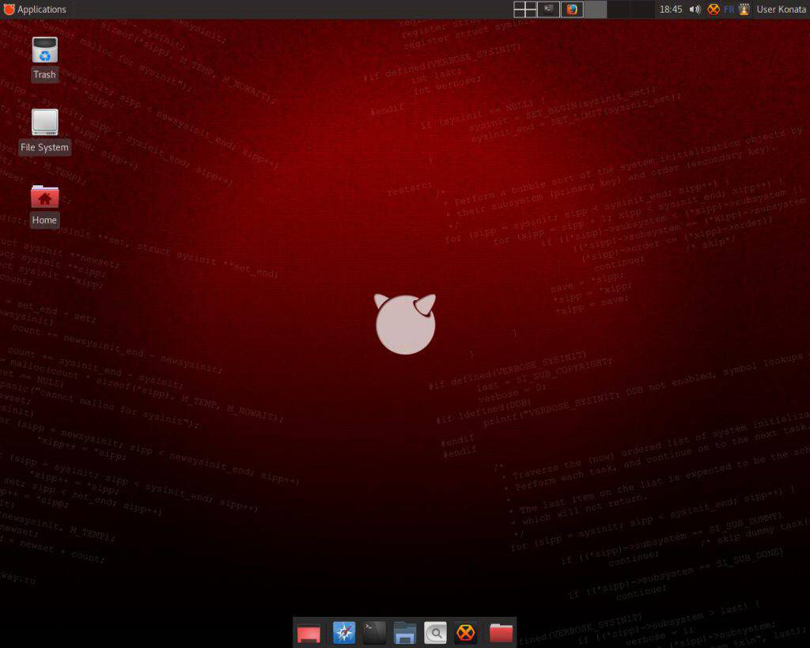Open the VLC cone tray icon
Image resolution: width=810 pixels, height=648 pixels.
(744, 9)
